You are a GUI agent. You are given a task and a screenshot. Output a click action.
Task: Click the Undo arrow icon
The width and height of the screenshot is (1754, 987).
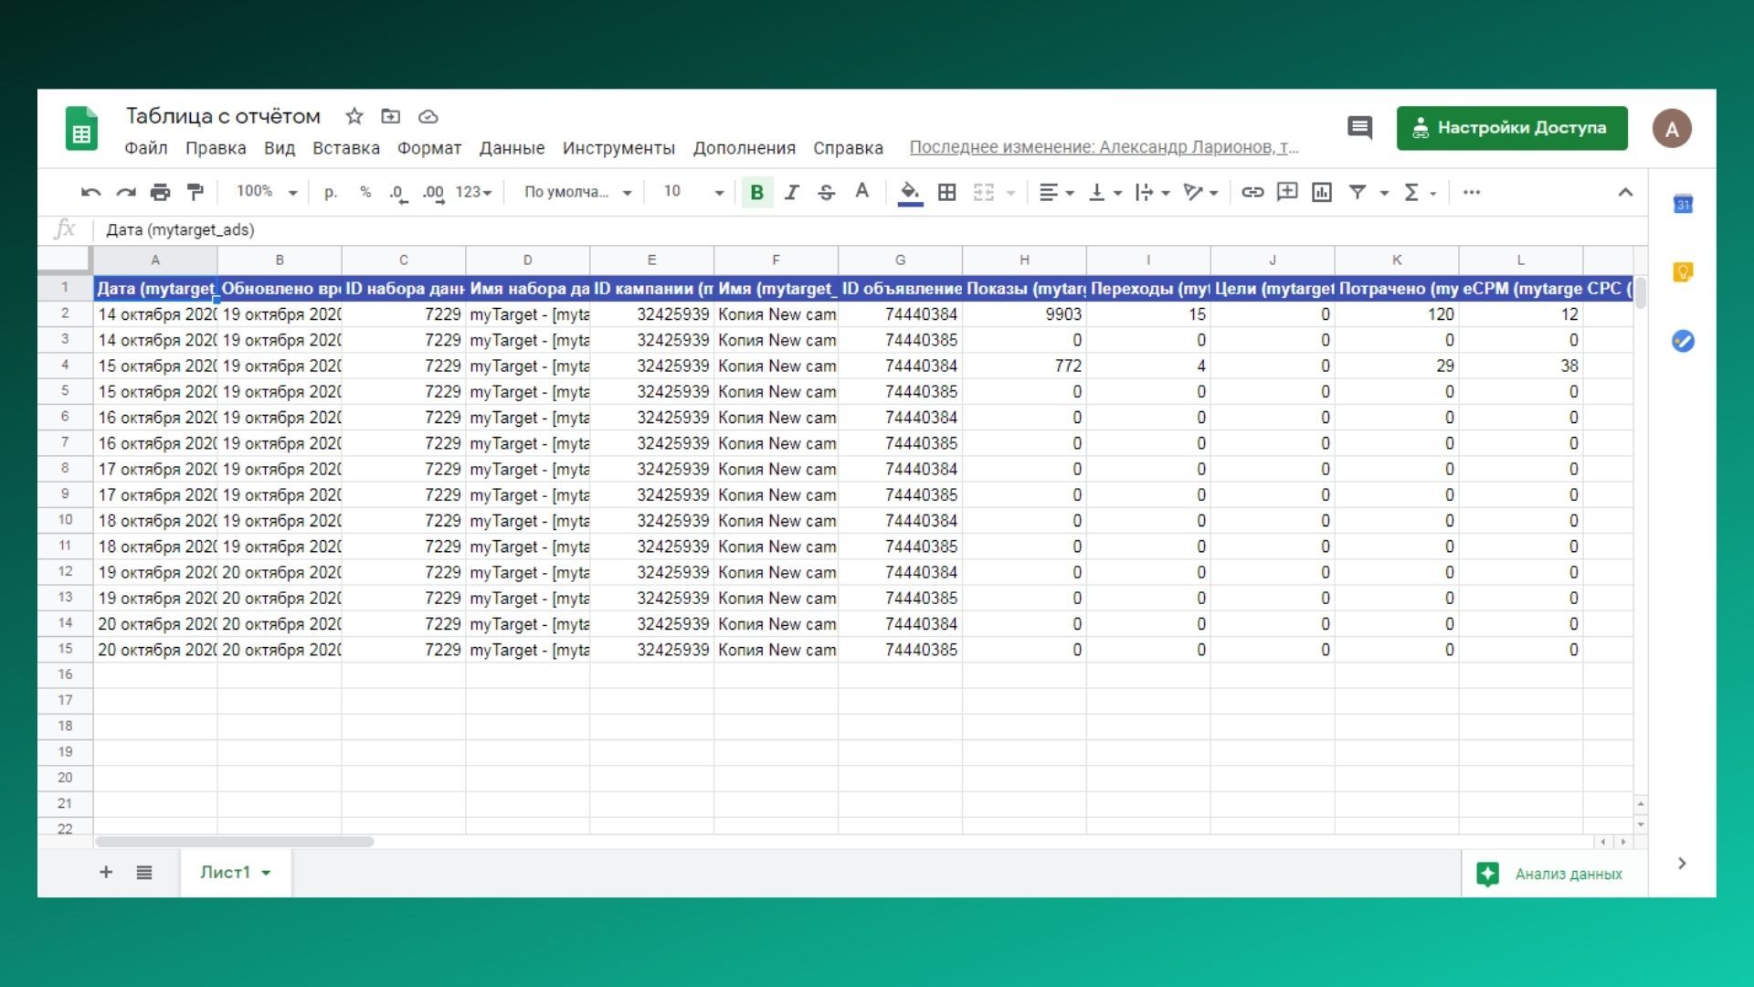pyautogui.click(x=90, y=193)
